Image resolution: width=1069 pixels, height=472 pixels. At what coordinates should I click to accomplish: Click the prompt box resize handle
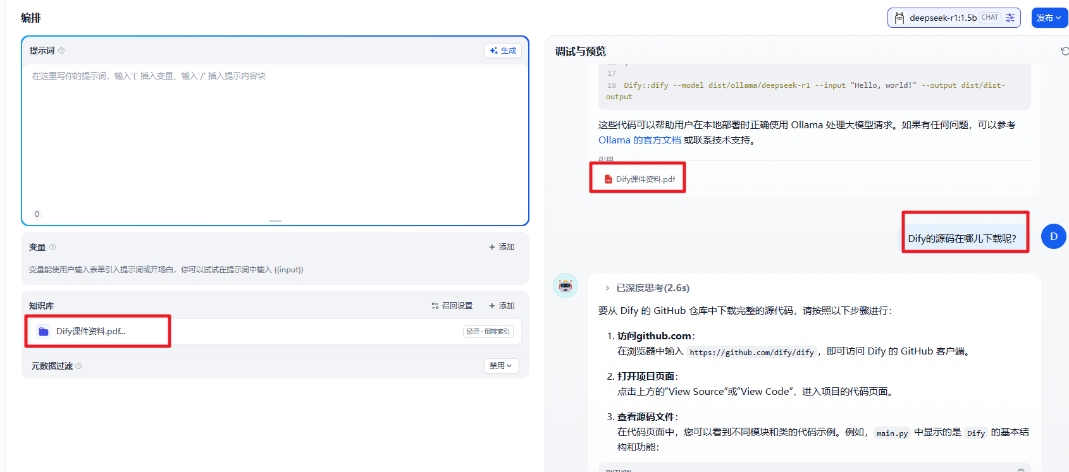coord(275,221)
